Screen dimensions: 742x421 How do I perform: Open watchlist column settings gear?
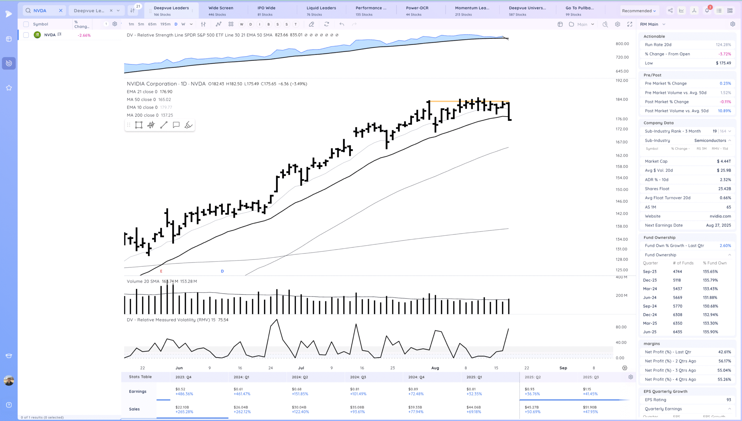115,24
